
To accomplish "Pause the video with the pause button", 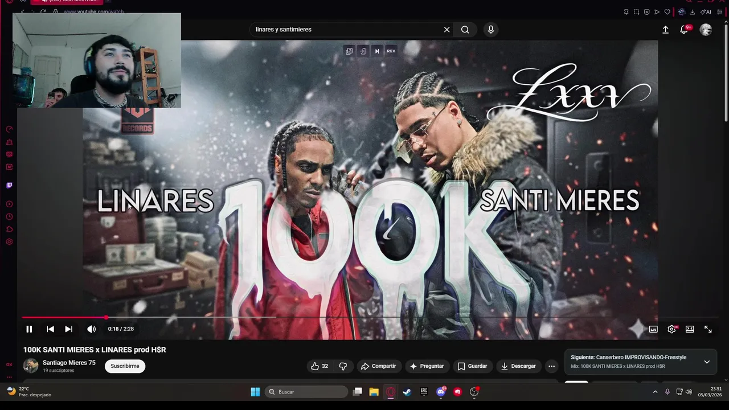I will [x=29, y=329].
